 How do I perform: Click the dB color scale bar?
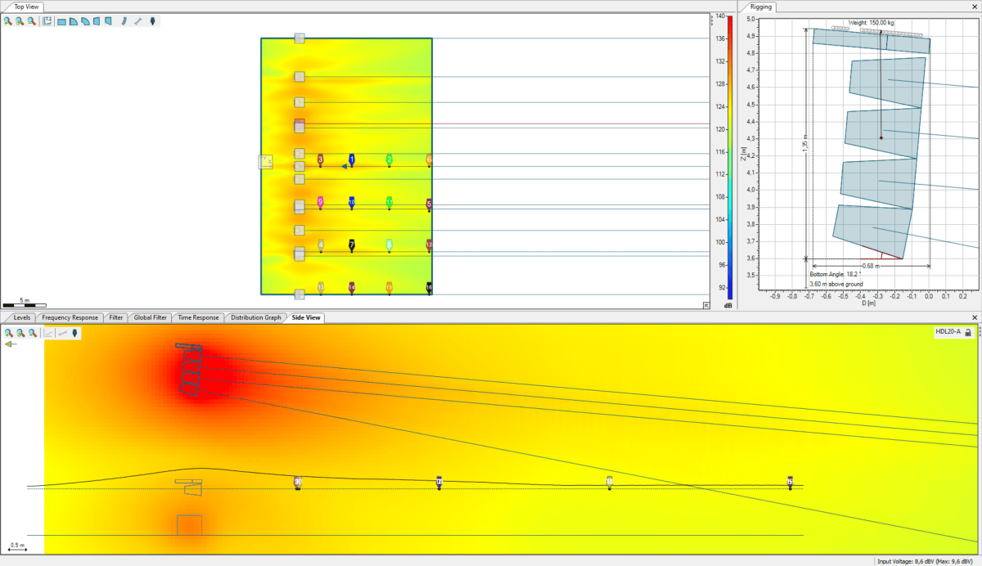(x=730, y=158)
